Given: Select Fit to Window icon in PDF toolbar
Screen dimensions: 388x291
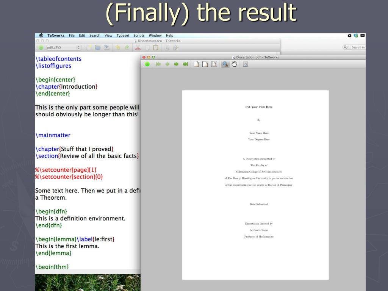Looking at the screenshot, I should tap(214, 64).
